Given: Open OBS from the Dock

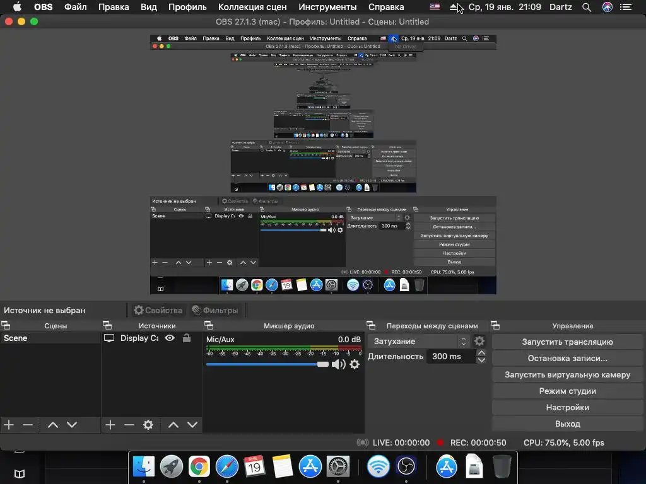Looking at the screenshot, I should click(x=406, y=467).
